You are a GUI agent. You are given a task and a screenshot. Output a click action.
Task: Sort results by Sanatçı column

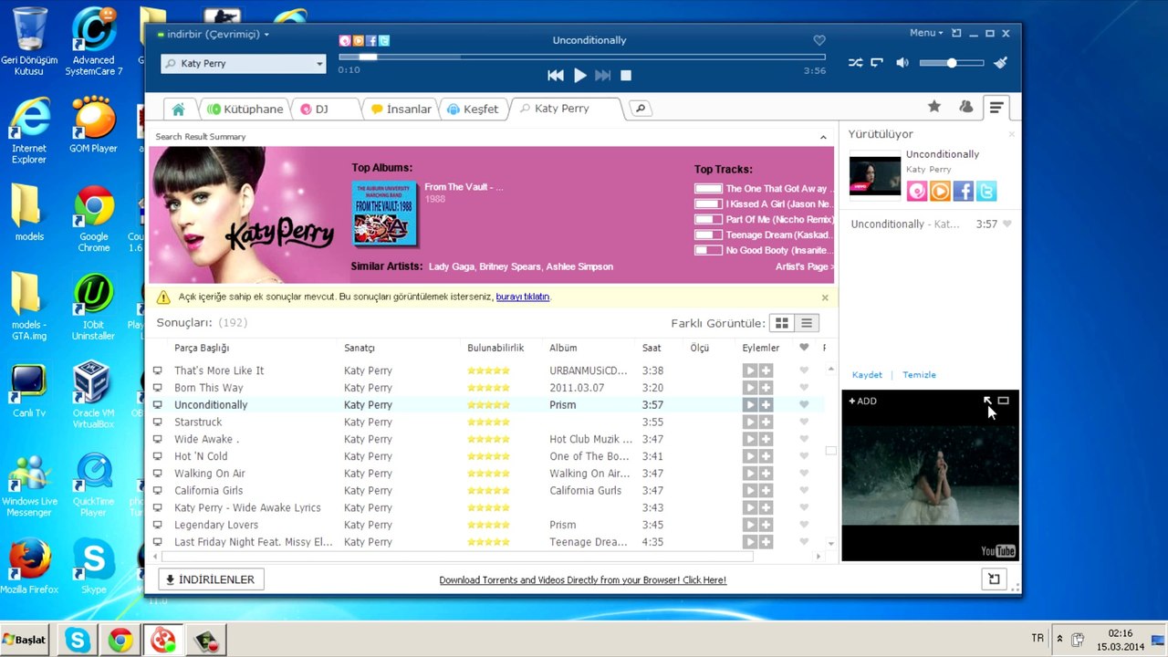pos(360,348)
